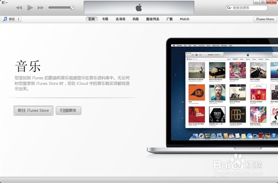Viewport: 278px width, 183px height.
Task: Adjust the volume slider knob
Action: click(x=72, y=7)
